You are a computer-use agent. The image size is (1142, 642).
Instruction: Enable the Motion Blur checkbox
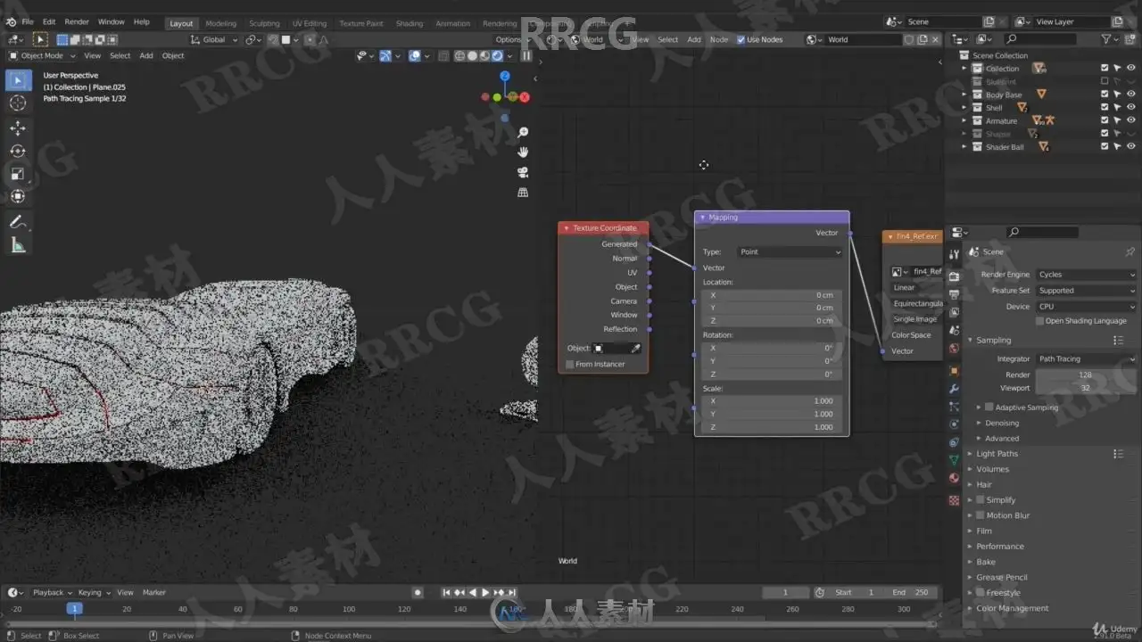[980, 515]
